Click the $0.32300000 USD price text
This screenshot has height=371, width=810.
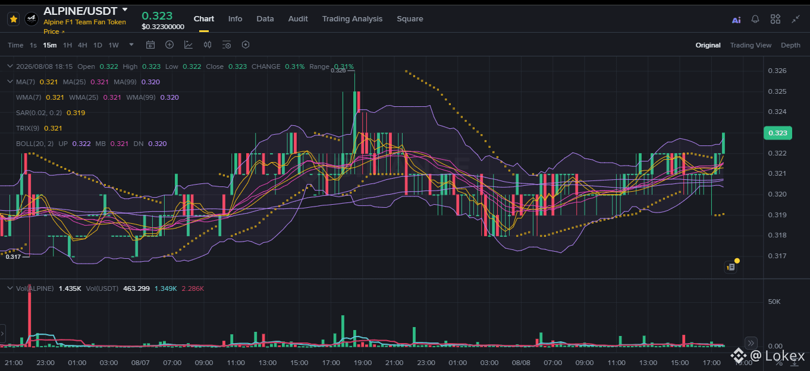[163, 27]
